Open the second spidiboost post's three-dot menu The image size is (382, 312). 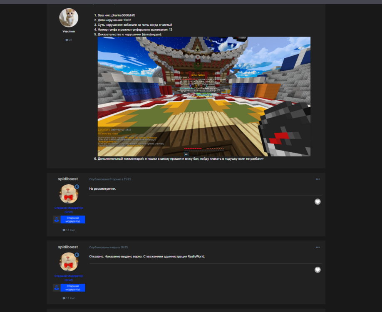[318, 247]
